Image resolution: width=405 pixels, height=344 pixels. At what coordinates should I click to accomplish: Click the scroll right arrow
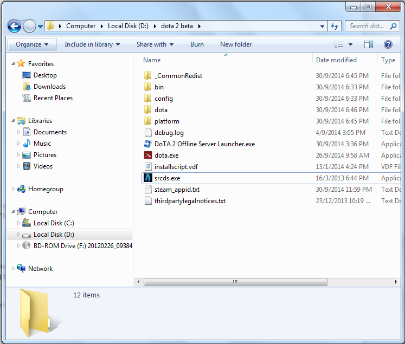point(396,282)
